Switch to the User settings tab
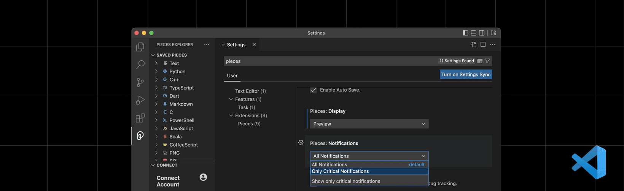Image resolution: width=624 pixels, height=191 pixels. (232, 76)
